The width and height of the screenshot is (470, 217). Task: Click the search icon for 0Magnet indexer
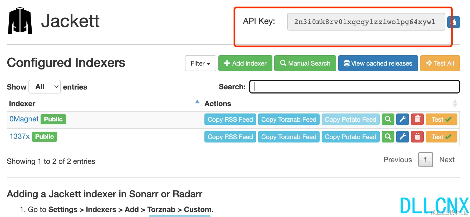388,119
